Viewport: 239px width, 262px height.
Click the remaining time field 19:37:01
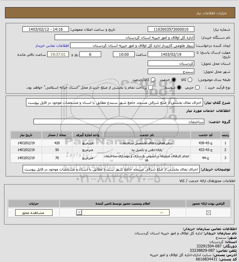(58, 54)
